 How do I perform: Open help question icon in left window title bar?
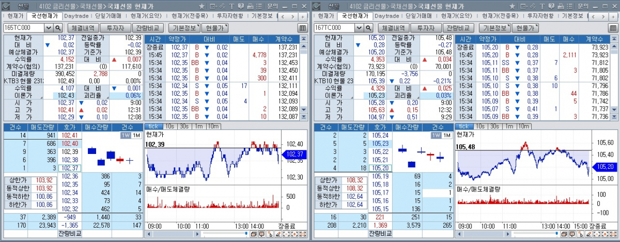point(241,6)
